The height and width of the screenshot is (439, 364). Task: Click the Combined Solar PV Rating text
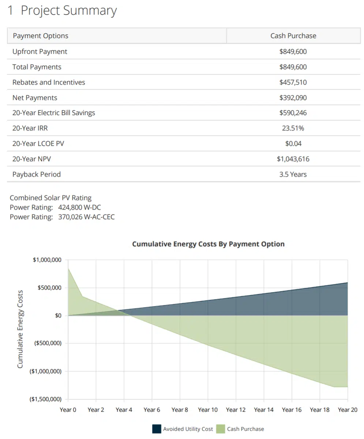(x=50, y=198)
